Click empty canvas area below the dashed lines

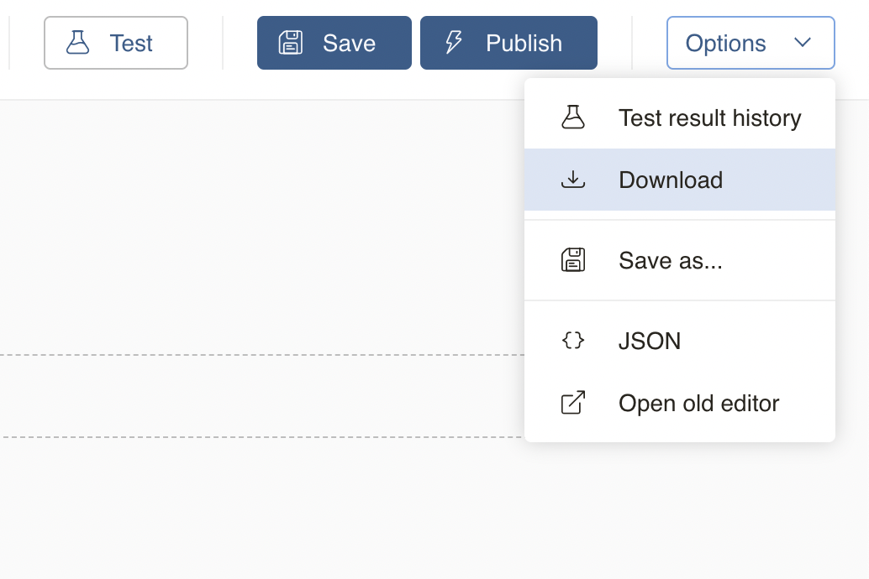pos(252,512)
